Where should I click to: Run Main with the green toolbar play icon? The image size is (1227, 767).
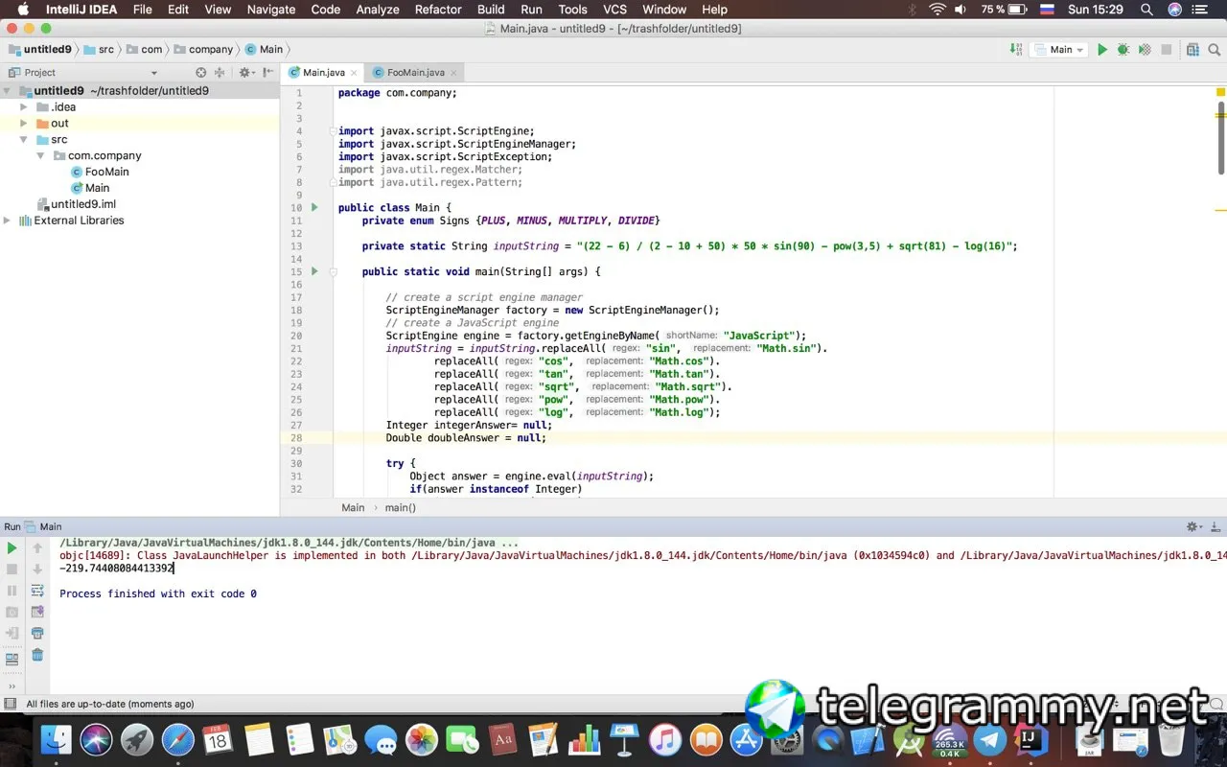(1102, 50)
